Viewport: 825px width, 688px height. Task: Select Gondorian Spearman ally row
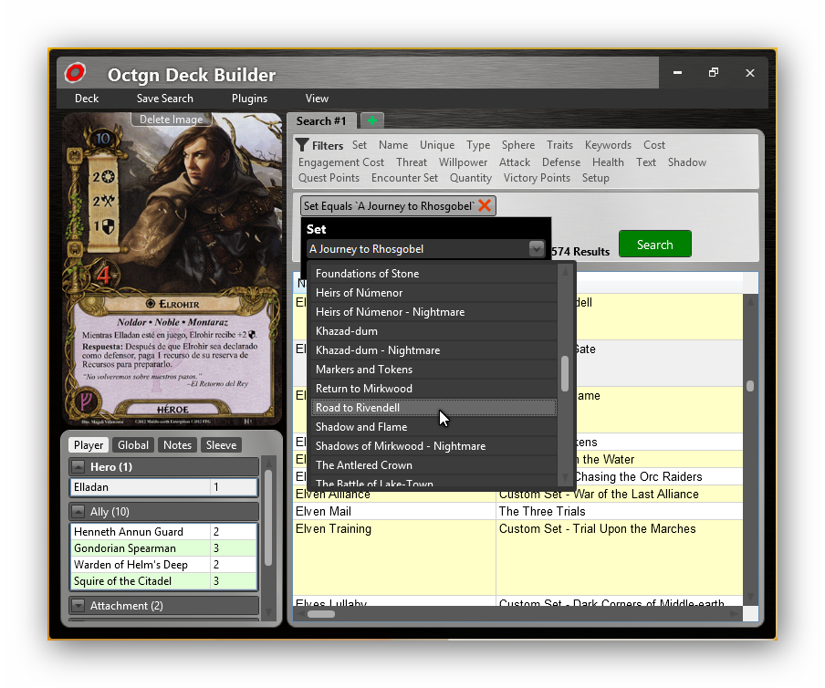click(163, 548)
